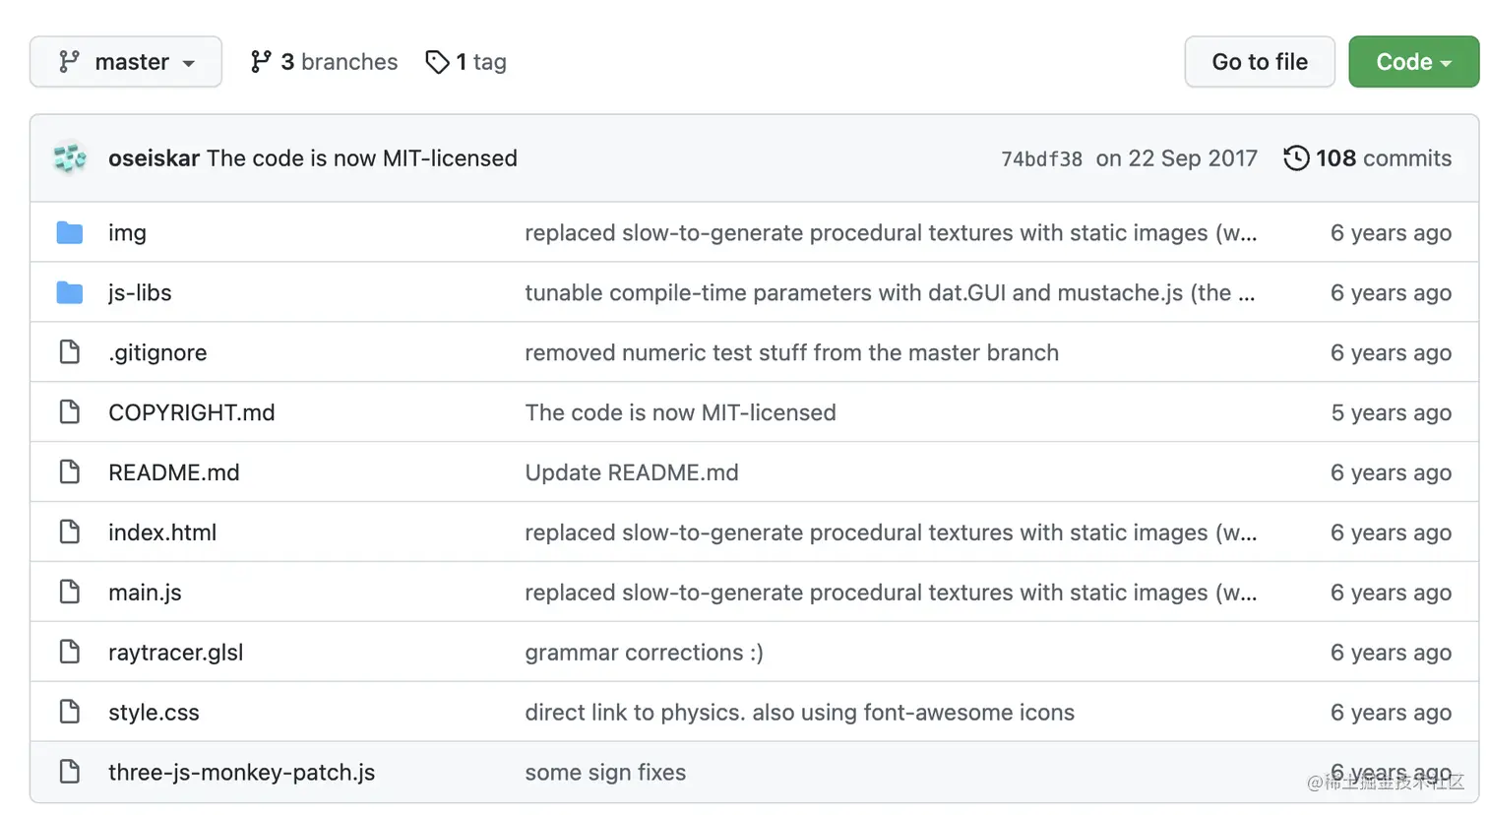Viewport: 1488px width, 815px height.
Task: Open the 'grammar corrections :)' commit message
Action: pyautogui.click(x=644, y=653)
